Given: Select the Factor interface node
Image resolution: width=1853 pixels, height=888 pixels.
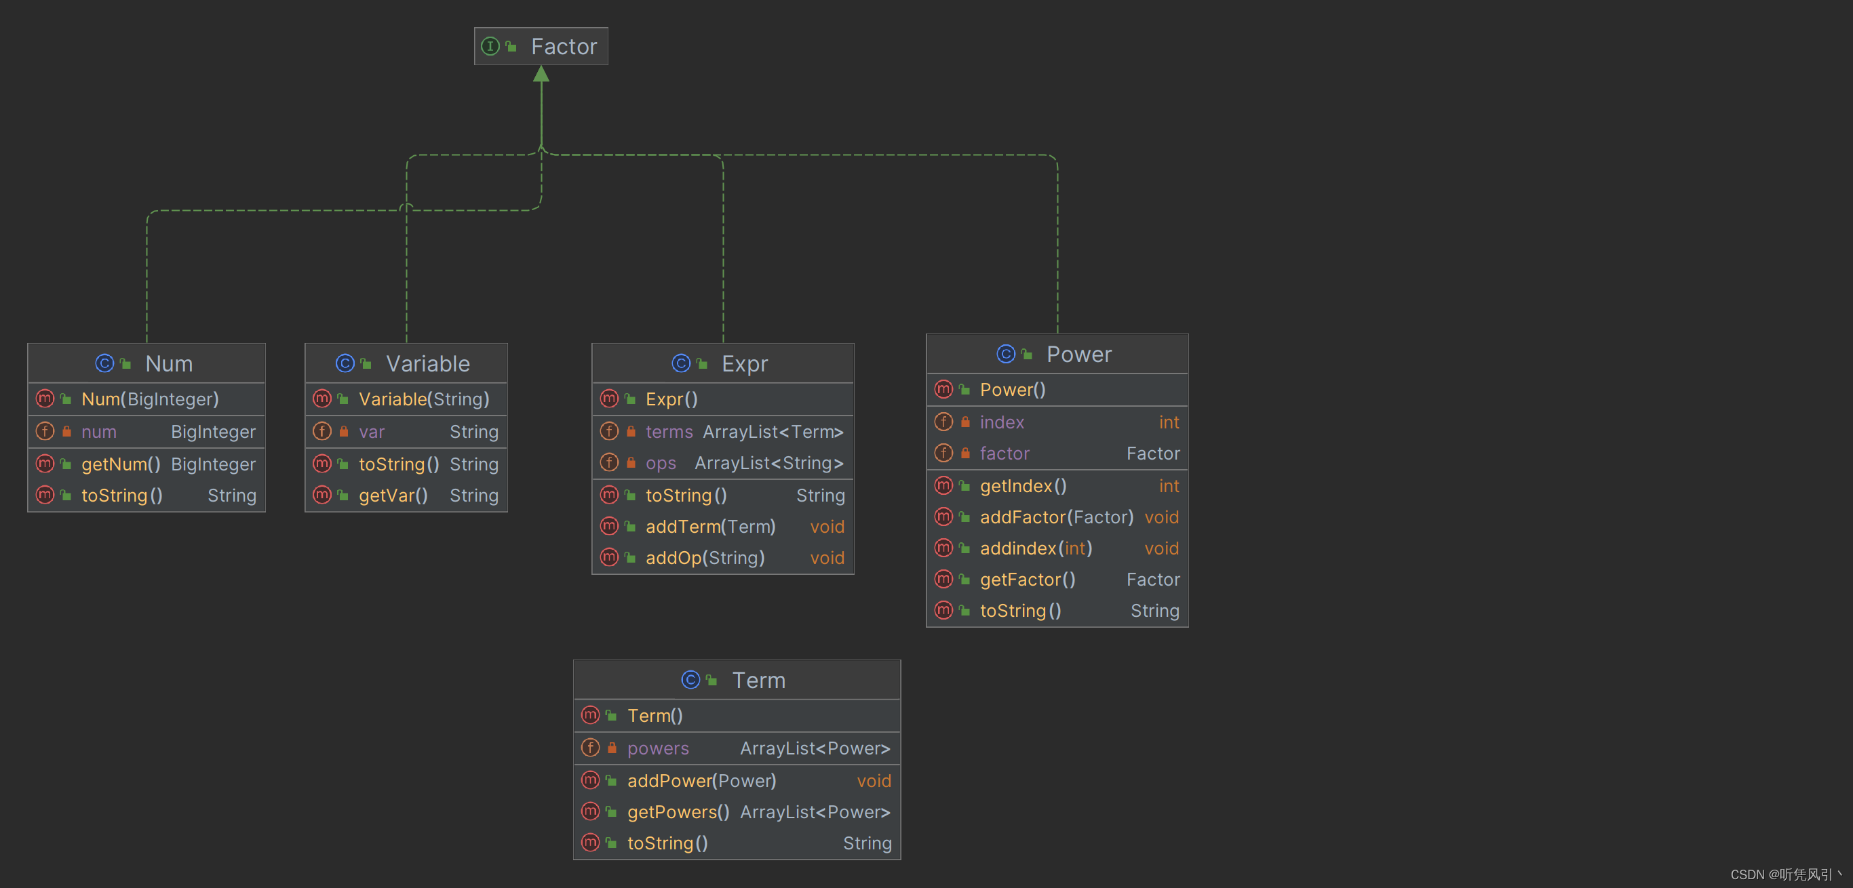Looking at the screenshot, I should [541, 47].
